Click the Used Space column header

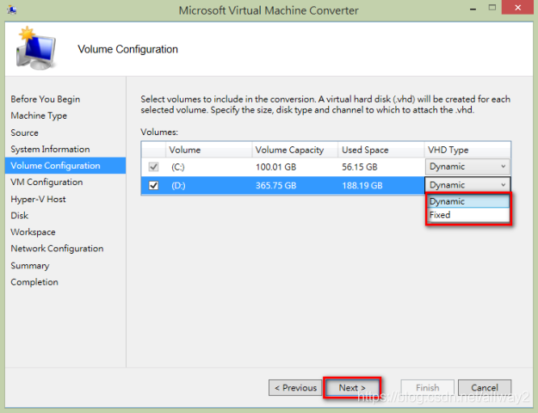point(381,150)
